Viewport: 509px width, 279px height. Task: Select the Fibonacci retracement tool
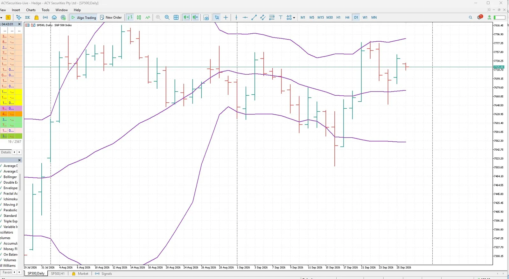(x=272, y=17)
